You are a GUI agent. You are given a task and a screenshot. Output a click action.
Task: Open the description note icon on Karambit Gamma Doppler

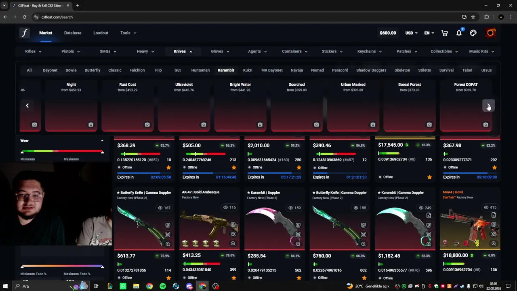click(x=429, y=216)
